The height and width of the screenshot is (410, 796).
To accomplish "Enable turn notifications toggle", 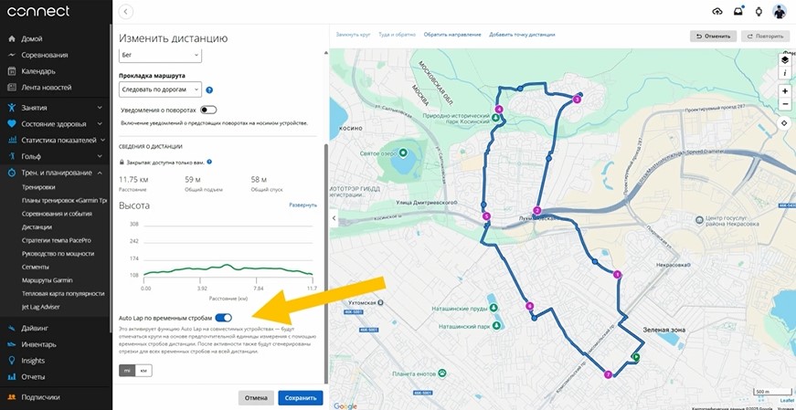I will click(x=208, y=110).
